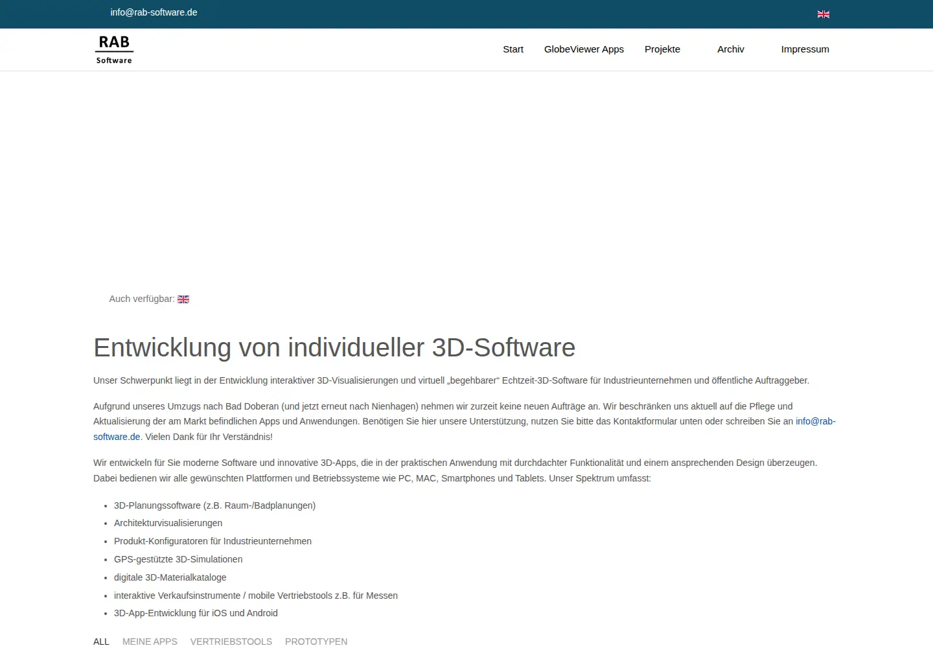The width and height of the screenshot is (933, 648).
Task: Click list item '3D-Planungssoftware (z.B. Raum-/Badplanungen)'
Action: point(214,505)
